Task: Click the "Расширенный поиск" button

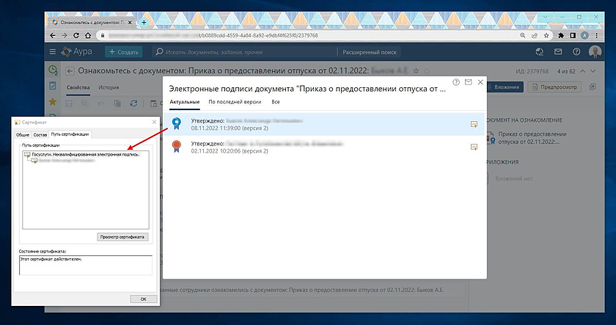Action: pyautogui.click(x=370, y=52)
